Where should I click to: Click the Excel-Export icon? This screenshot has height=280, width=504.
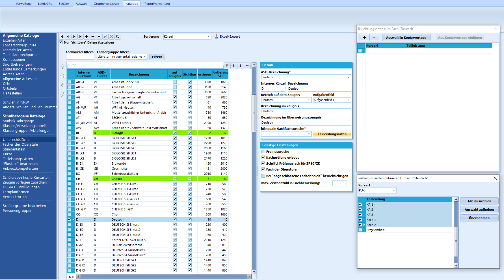coord(217,36)
